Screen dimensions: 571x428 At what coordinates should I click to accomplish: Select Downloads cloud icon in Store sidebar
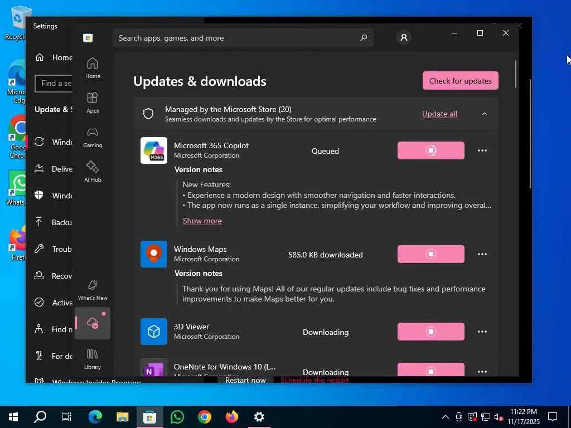coord(93,323)
